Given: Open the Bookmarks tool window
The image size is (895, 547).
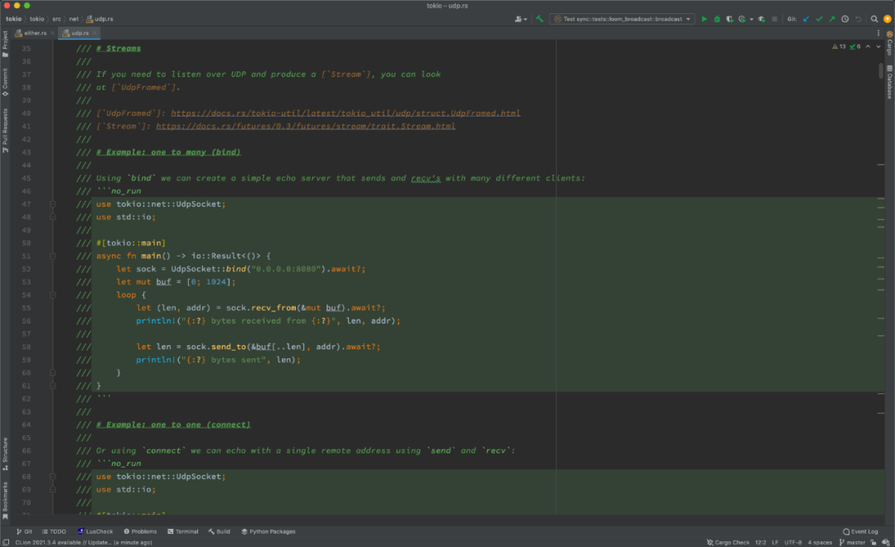Looking at the screenshot, I should (5, 501).
